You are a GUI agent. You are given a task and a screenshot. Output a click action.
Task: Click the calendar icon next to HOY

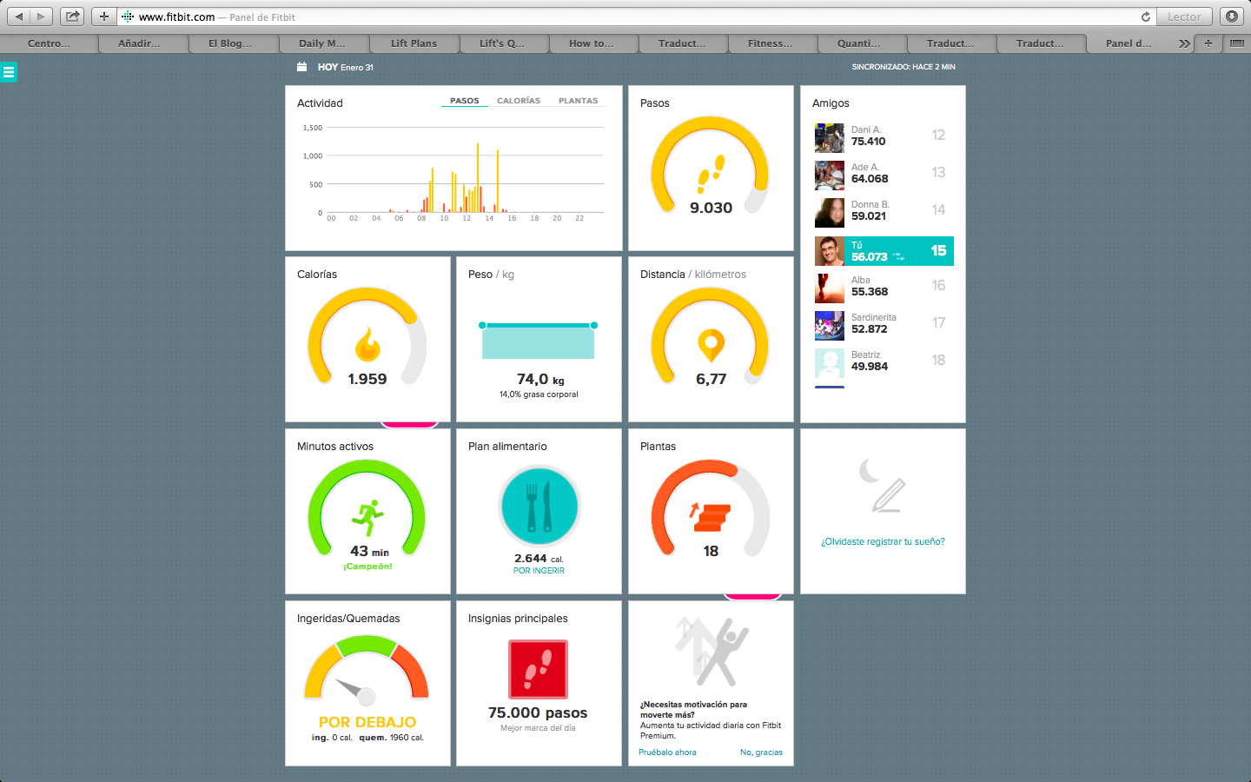tap(301, 67)
